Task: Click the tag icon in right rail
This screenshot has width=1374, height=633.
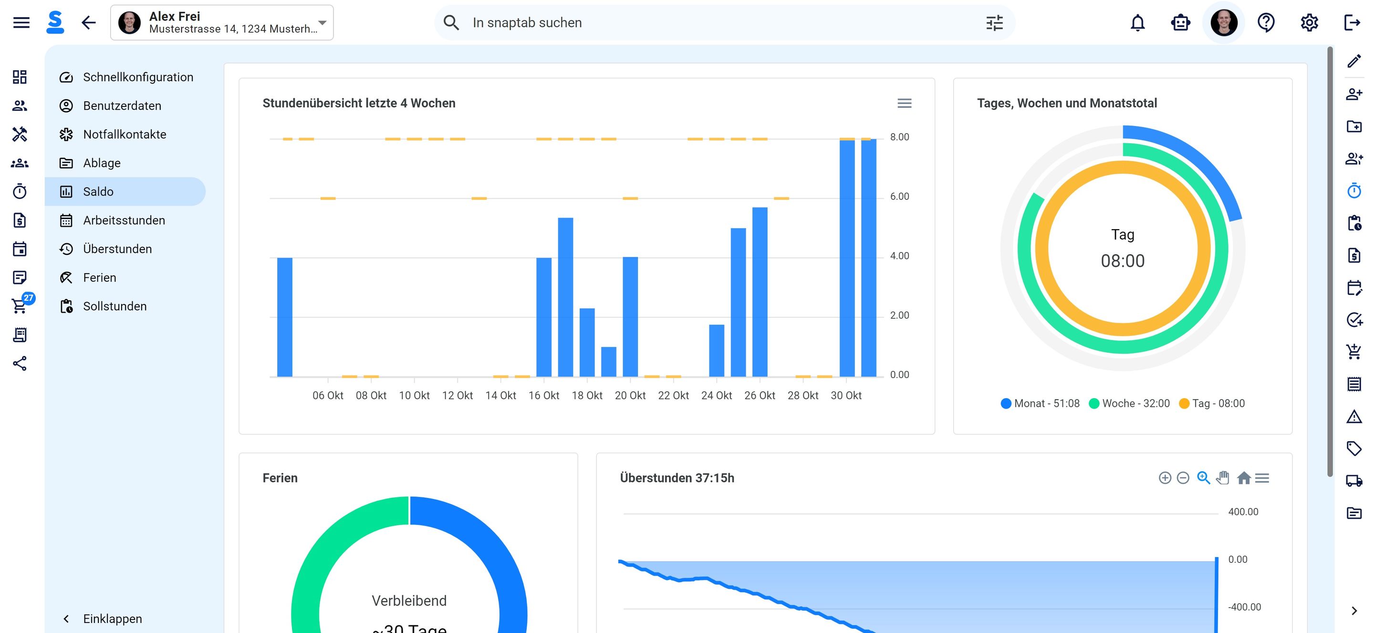Action: pyautogui.click(x=1354, y=448)
